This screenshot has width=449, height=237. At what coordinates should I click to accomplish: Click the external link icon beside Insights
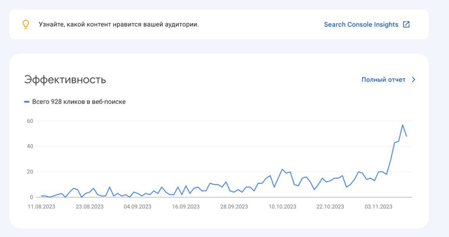click(x=406, y=24)
